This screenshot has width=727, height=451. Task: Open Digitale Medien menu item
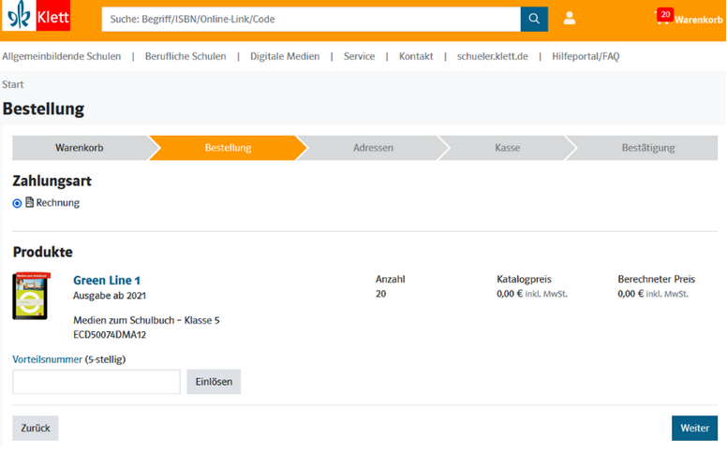coord(285,56)
